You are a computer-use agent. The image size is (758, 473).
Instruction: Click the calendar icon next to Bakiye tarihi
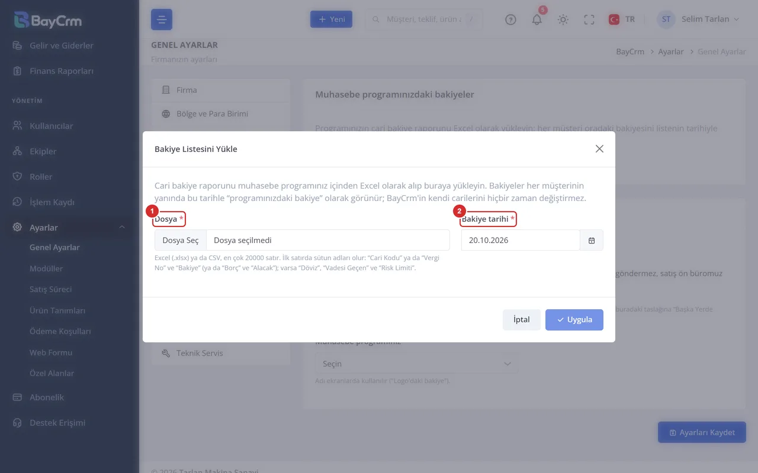tap(592, 240)
